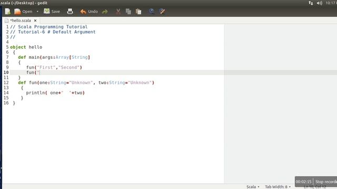This screenshot has height=189, width=337.
Task: Click line number 12 in the gutter
Action: pos(6,82)
